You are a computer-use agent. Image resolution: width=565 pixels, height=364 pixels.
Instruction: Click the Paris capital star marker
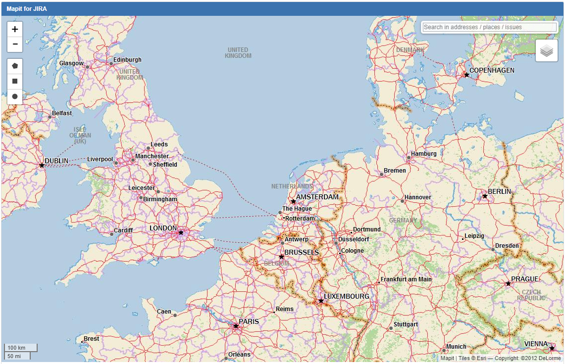tap(236, 326)
